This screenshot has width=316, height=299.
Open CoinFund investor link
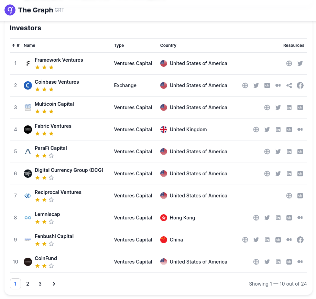46,258
